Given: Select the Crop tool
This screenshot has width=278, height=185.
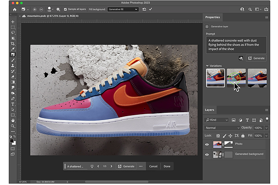Looking at the screenshot, I should (x=13, y=43).
